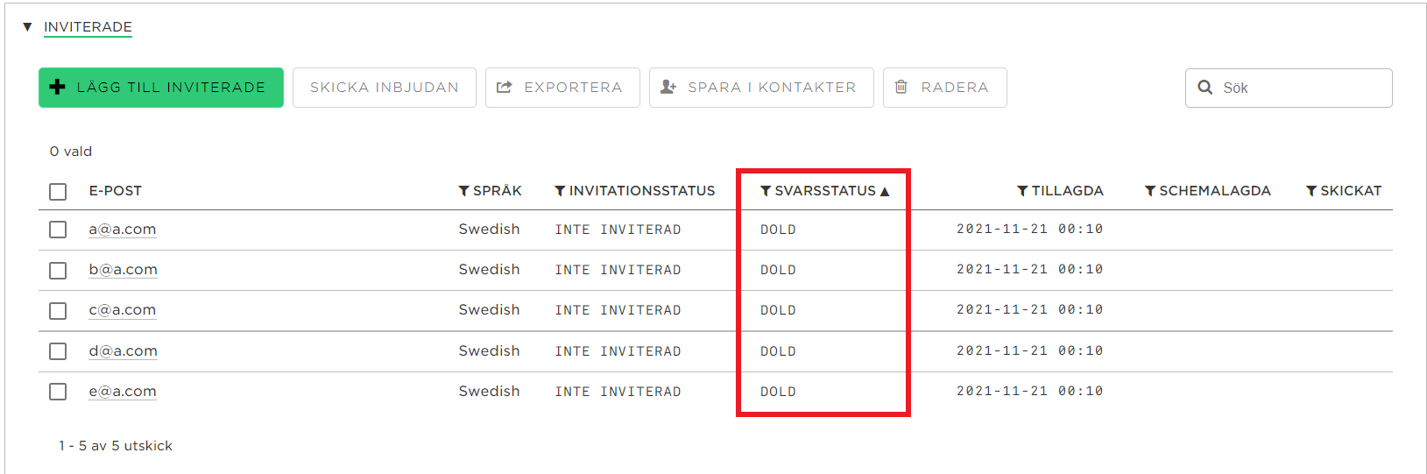Open the c@a.com email link
The image size is (1427, 474).
click(x=123, y=310)
